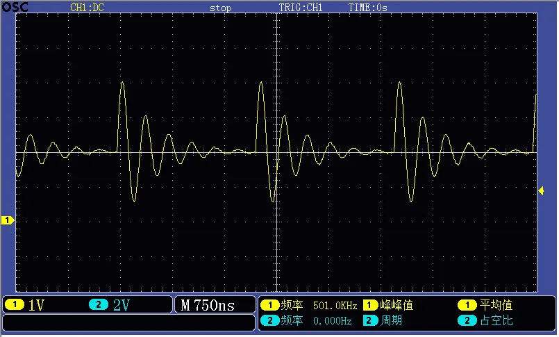This screenshot has height=337, width=559.
Task: Click channel 1 badge beside 平均值
Action: click(x=467, y=305)
